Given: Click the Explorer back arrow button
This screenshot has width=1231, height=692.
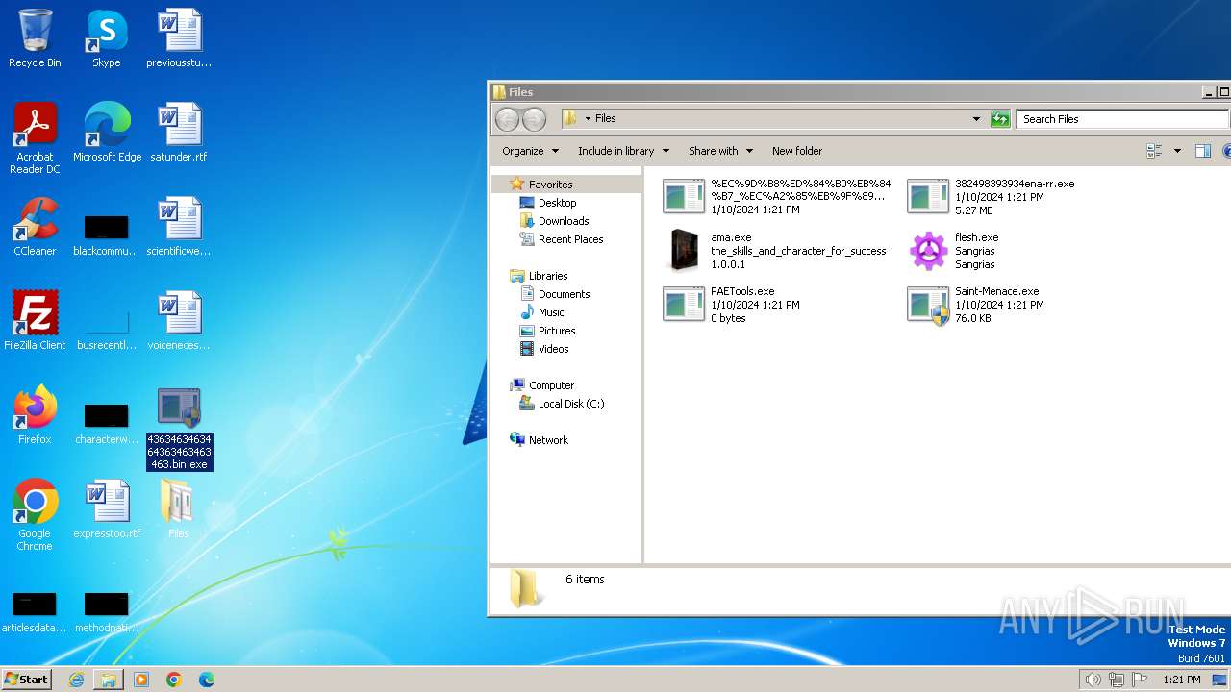Looking at the screenshot, I should tap(507, 119).
